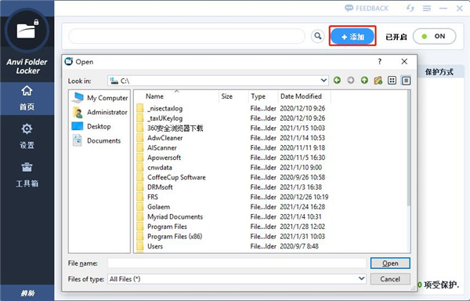
Task: Expand the Files of type dropdown
Action: pos(362,278)
